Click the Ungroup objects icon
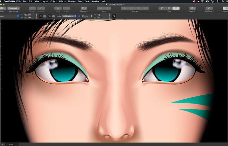This screenshot has height=146, width=228. point(41,8)
